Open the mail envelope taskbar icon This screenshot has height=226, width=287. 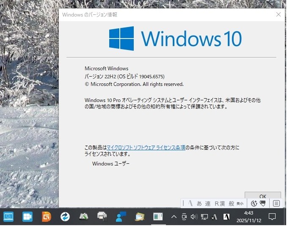click(140, 217)
